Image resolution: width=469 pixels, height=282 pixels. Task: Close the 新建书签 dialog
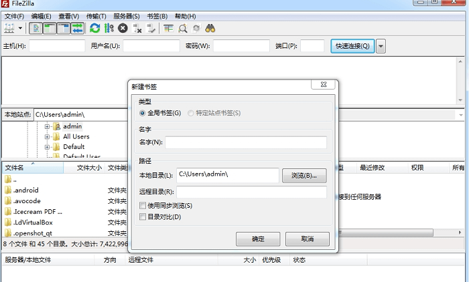coord(323,84)
